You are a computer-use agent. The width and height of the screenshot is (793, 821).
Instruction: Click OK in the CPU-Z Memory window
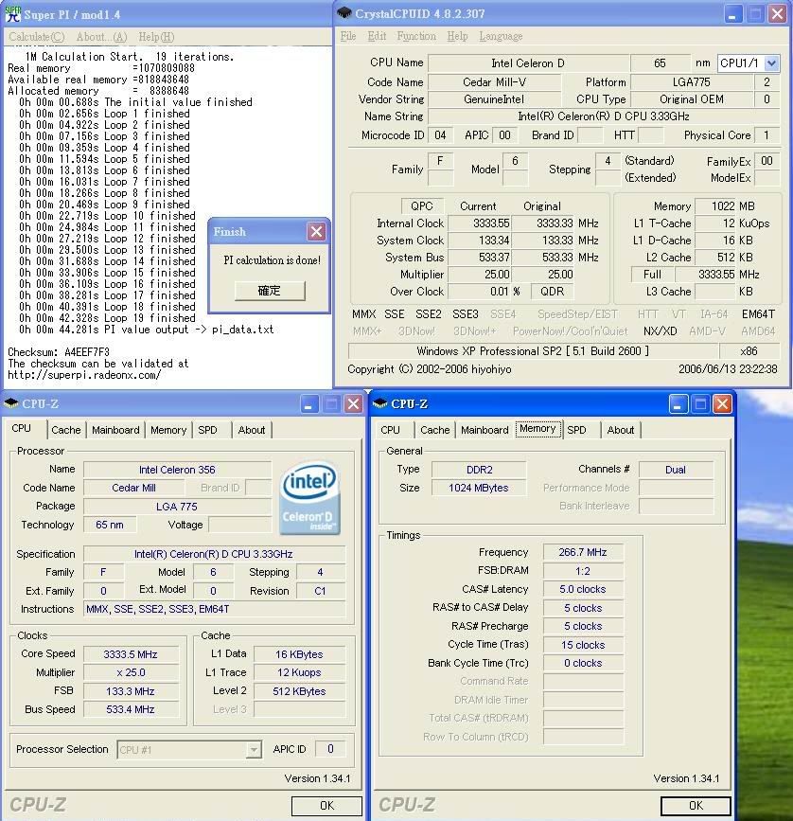click(696, 806)
